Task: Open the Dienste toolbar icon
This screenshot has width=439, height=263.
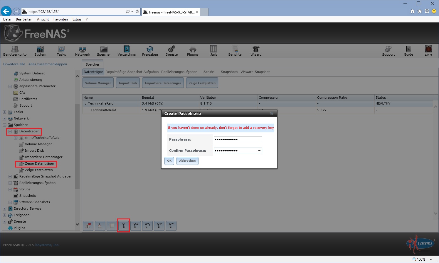Action: (172, 51)
